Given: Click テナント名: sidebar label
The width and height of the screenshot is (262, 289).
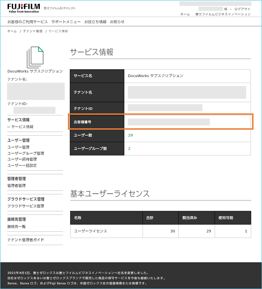Looking at the screenshot, I should pyautogui.click(x=17, y=80).
